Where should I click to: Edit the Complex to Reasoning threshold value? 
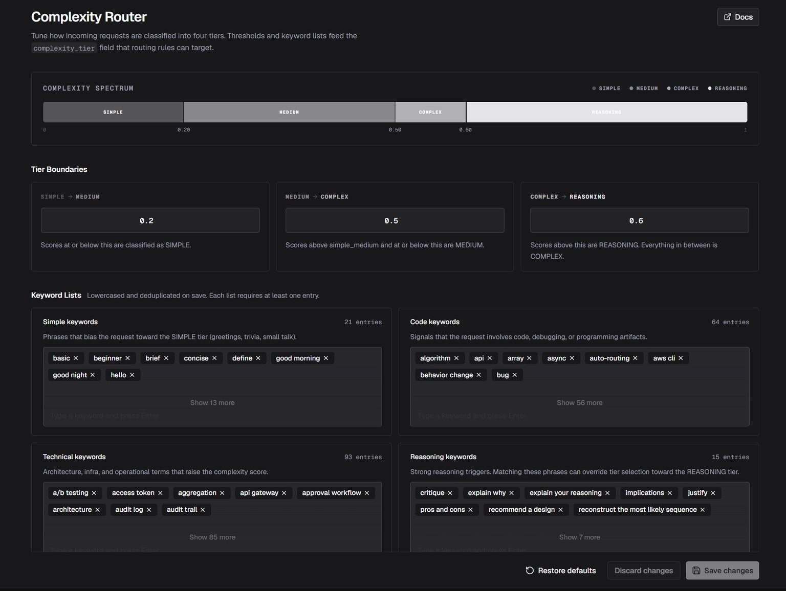639,220
